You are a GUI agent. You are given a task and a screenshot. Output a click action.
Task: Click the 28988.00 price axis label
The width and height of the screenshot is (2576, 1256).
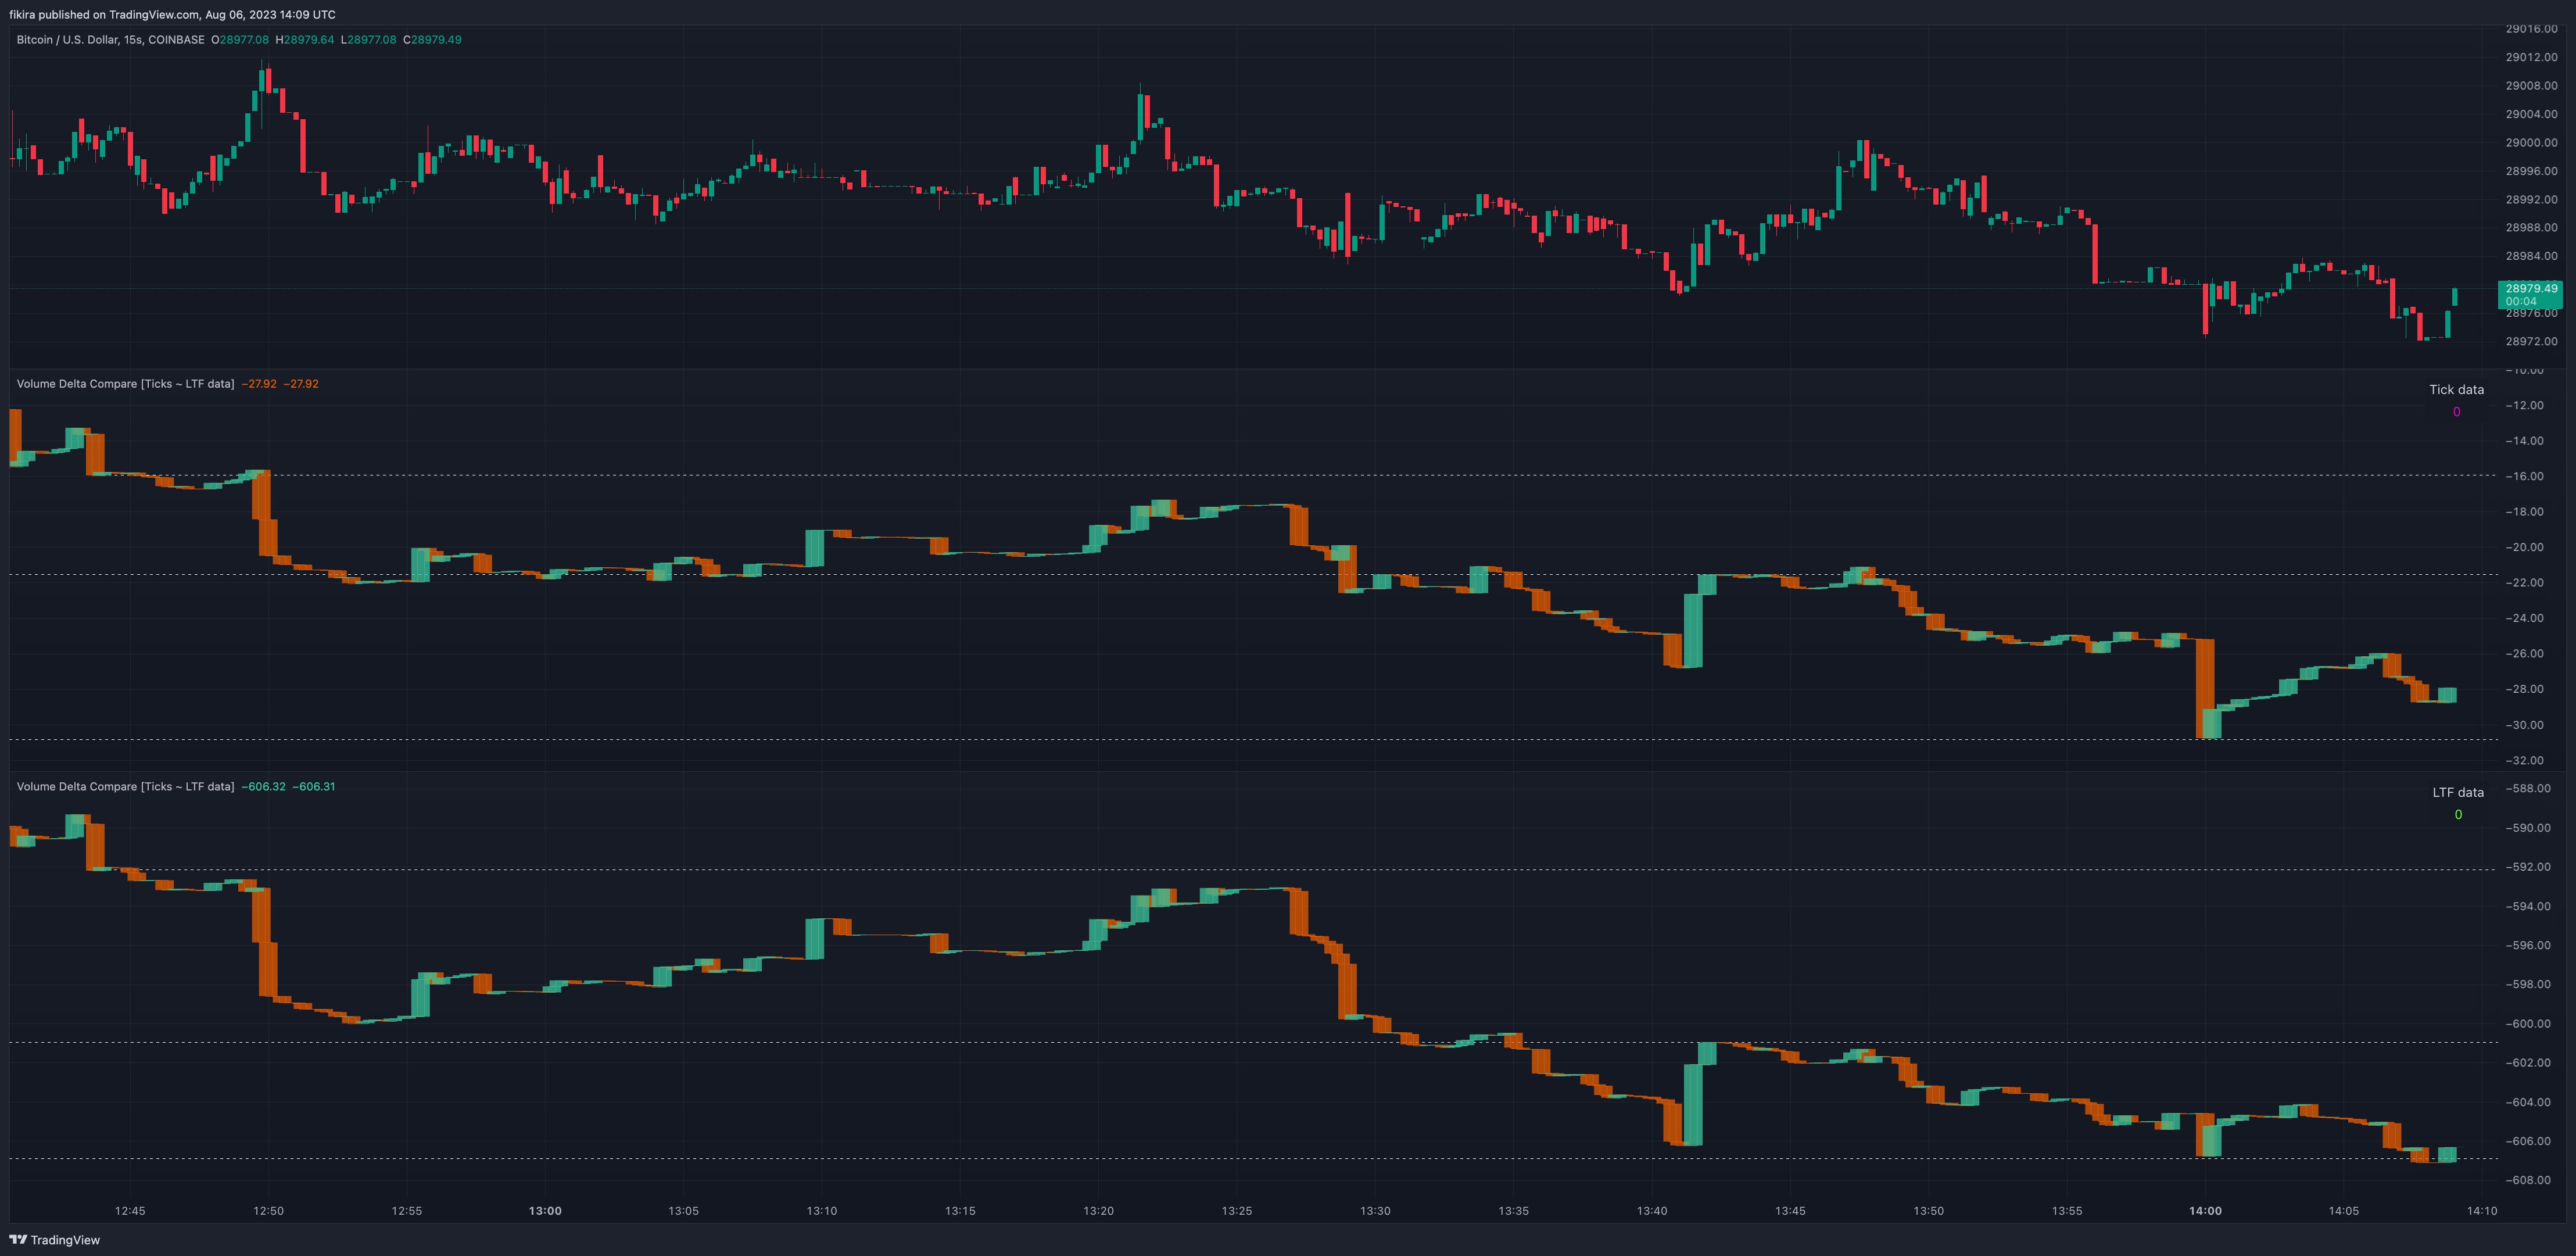pyautogui.click(x=2531, y=228)
